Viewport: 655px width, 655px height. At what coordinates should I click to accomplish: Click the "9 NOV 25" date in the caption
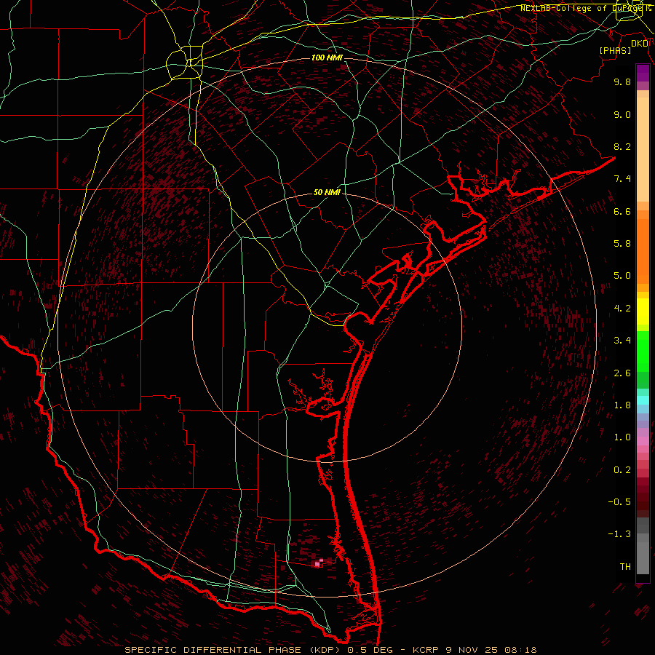pyautogui.click(x=471, y=650)
